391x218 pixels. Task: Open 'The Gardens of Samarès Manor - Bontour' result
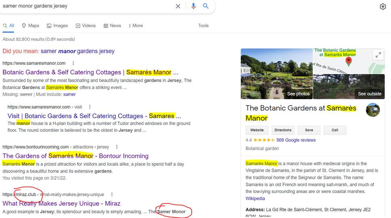[x=75, y=156]
